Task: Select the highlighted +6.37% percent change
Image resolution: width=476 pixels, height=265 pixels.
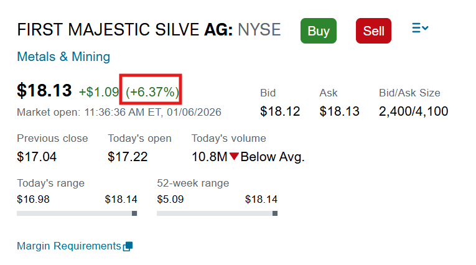Action: click(x=152, y=92)
